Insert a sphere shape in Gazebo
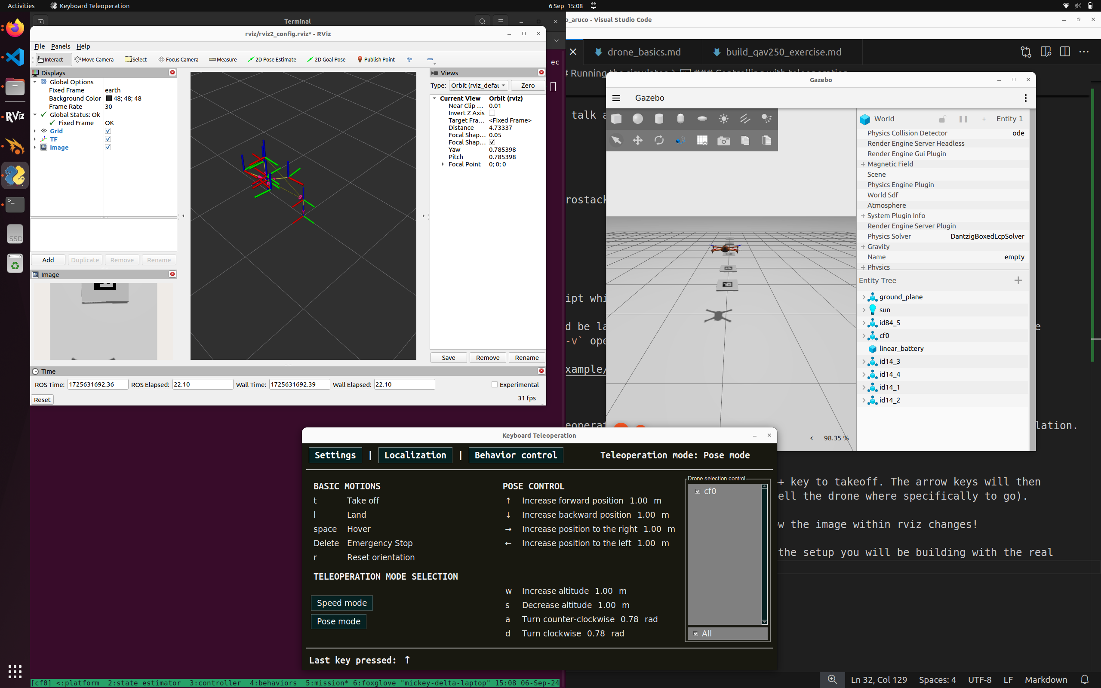 point(637,119)
